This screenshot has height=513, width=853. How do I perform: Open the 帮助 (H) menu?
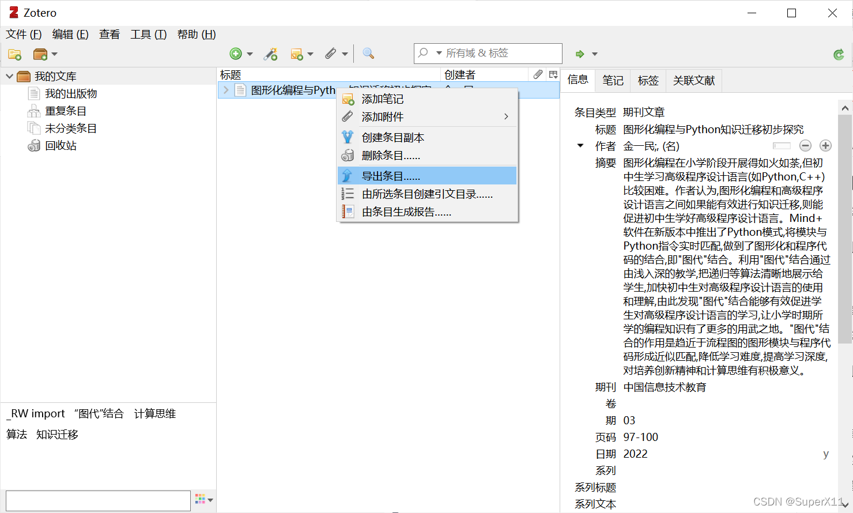coord(197,35)
